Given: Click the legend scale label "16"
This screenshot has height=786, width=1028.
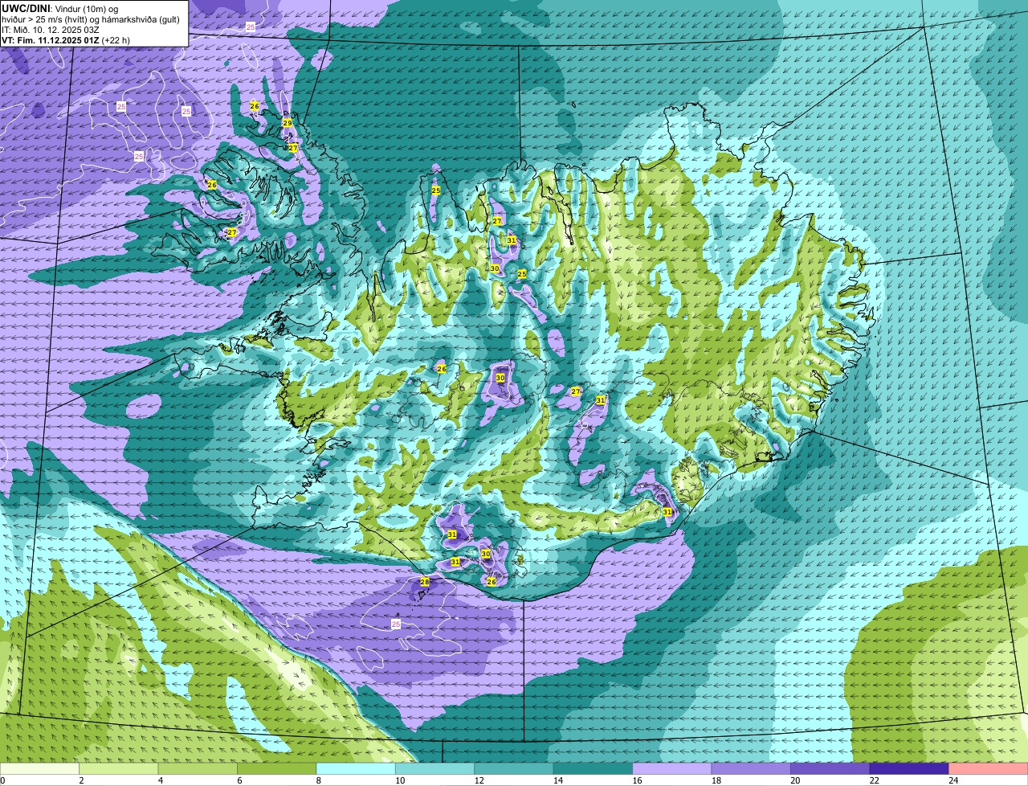Looking at the screenshot, I should (637, 780).
